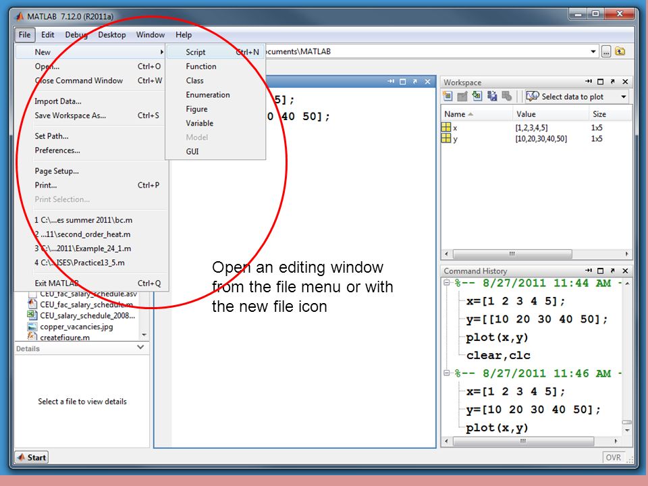Minimize the Command Window panel arrow icon
This screenshot has height=486, width=648.
click(x=391, y=82)
